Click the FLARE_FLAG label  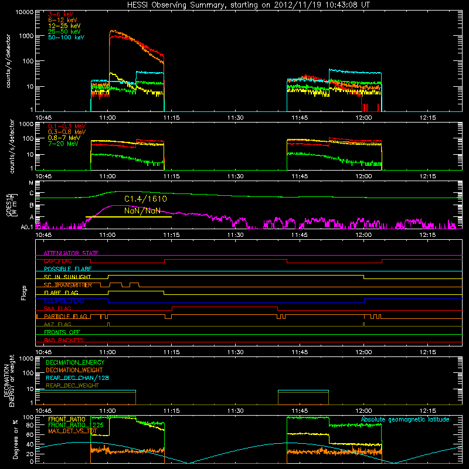(61, 293)
